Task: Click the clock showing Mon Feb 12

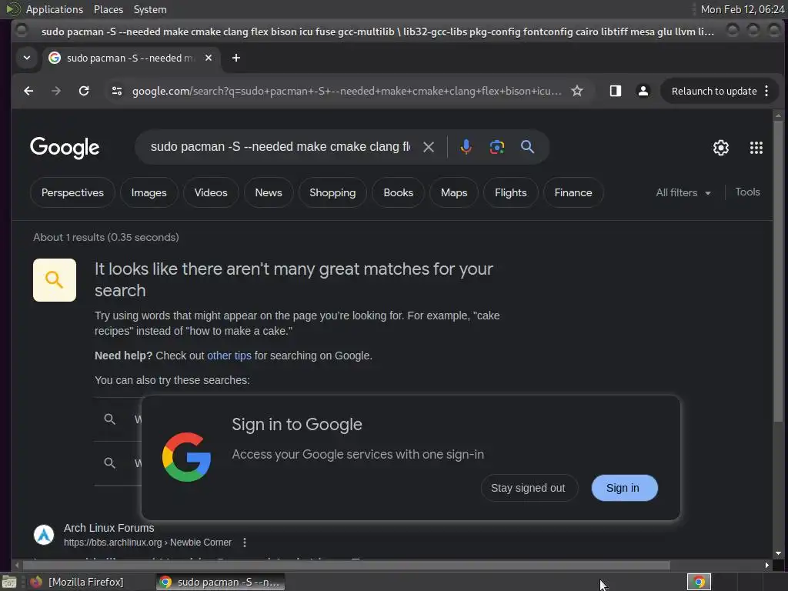Action: (742, 9)
